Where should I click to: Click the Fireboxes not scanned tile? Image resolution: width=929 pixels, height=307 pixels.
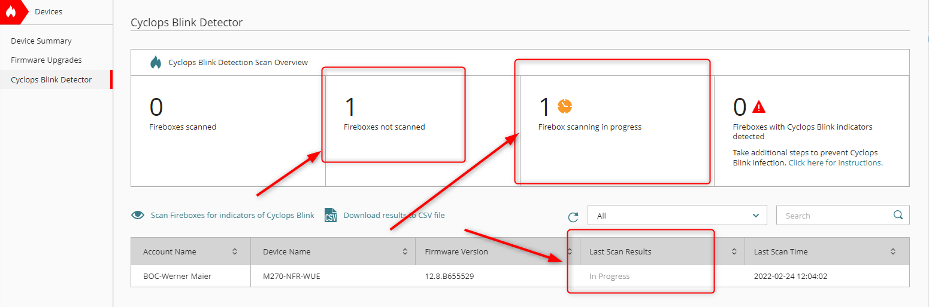pos(423,131)
